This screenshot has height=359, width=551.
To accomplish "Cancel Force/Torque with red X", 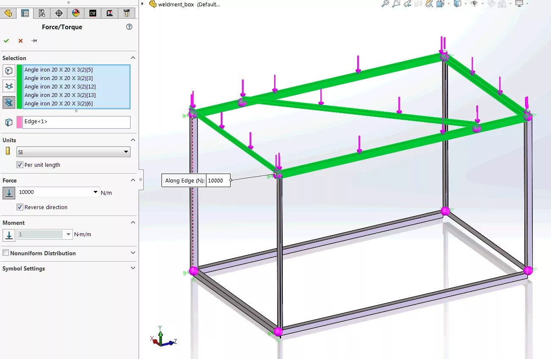I will click(x=20, y=41).
